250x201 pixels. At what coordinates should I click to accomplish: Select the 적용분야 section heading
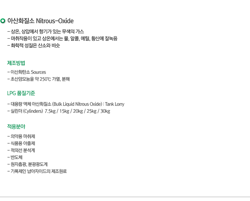(x=16, y=126)
